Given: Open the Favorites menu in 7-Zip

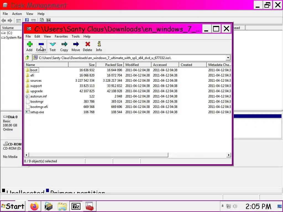Looking at the screenshot, I should point(61,36).
